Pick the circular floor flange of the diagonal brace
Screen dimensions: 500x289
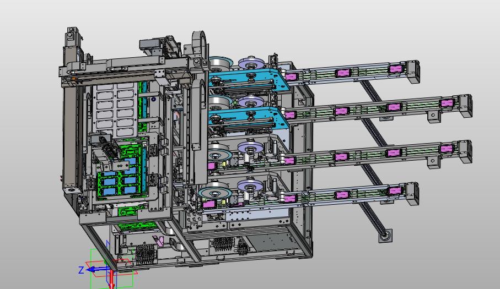click(385, 236)
